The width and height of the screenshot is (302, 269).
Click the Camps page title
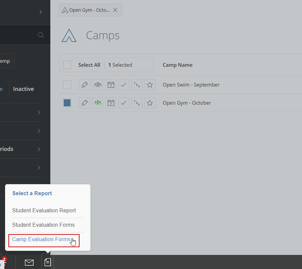(x=103, y=36)
